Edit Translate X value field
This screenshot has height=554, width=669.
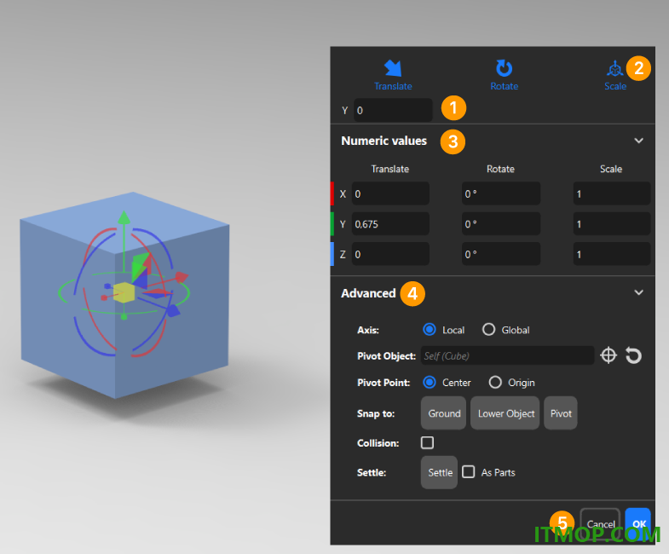390,193
